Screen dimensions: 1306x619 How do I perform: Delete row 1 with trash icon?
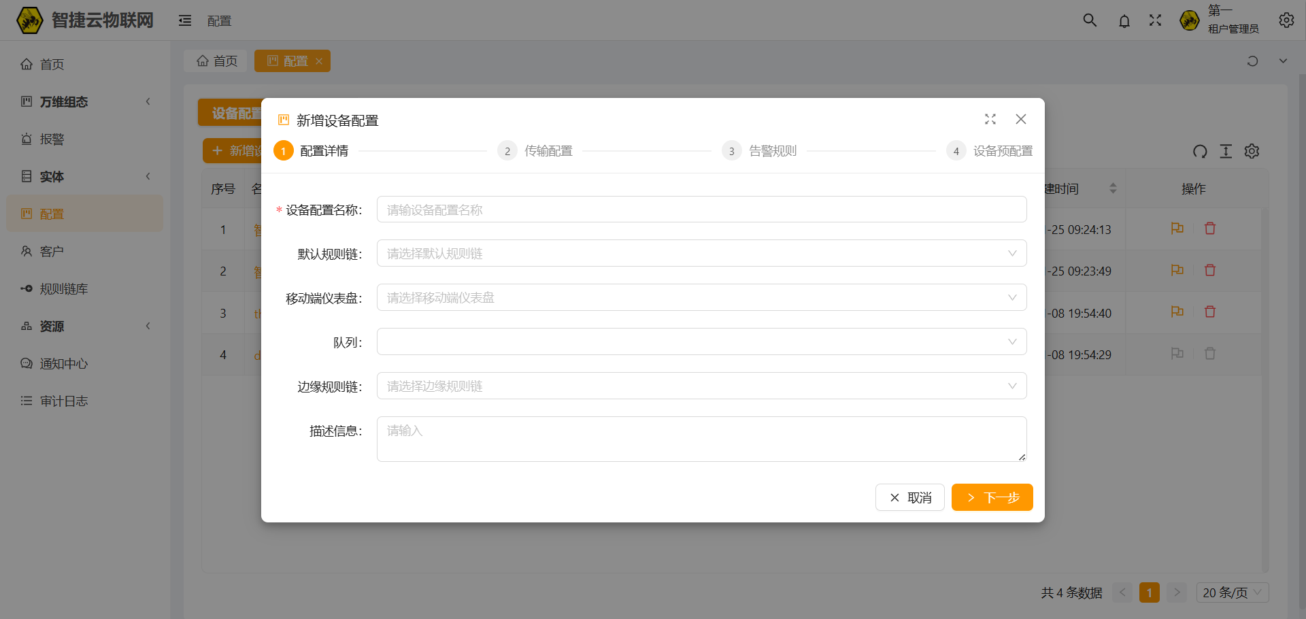1210,229
